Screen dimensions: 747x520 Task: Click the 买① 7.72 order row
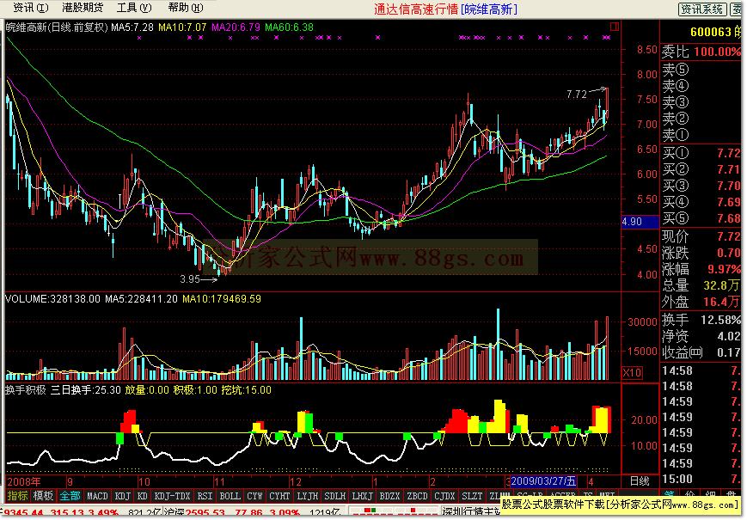coord(701,153)
